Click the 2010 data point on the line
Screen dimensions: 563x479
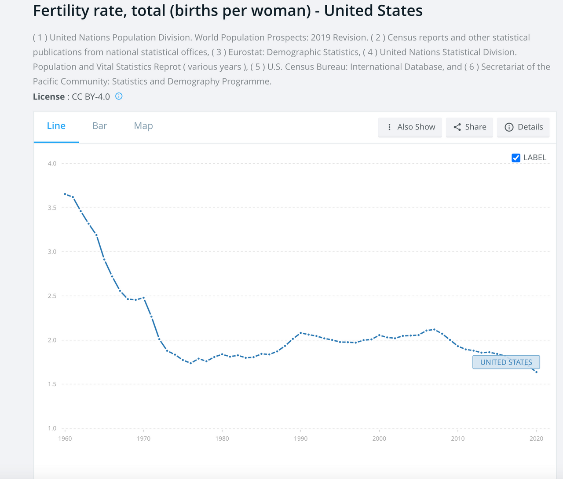pyautogui.click(x=458, y=346)
